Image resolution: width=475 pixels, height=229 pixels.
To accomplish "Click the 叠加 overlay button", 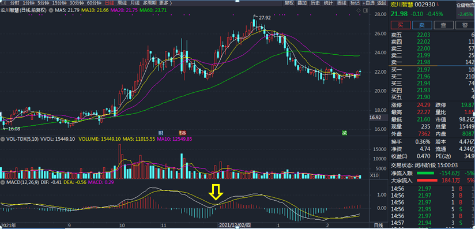I will click(302, 3).
